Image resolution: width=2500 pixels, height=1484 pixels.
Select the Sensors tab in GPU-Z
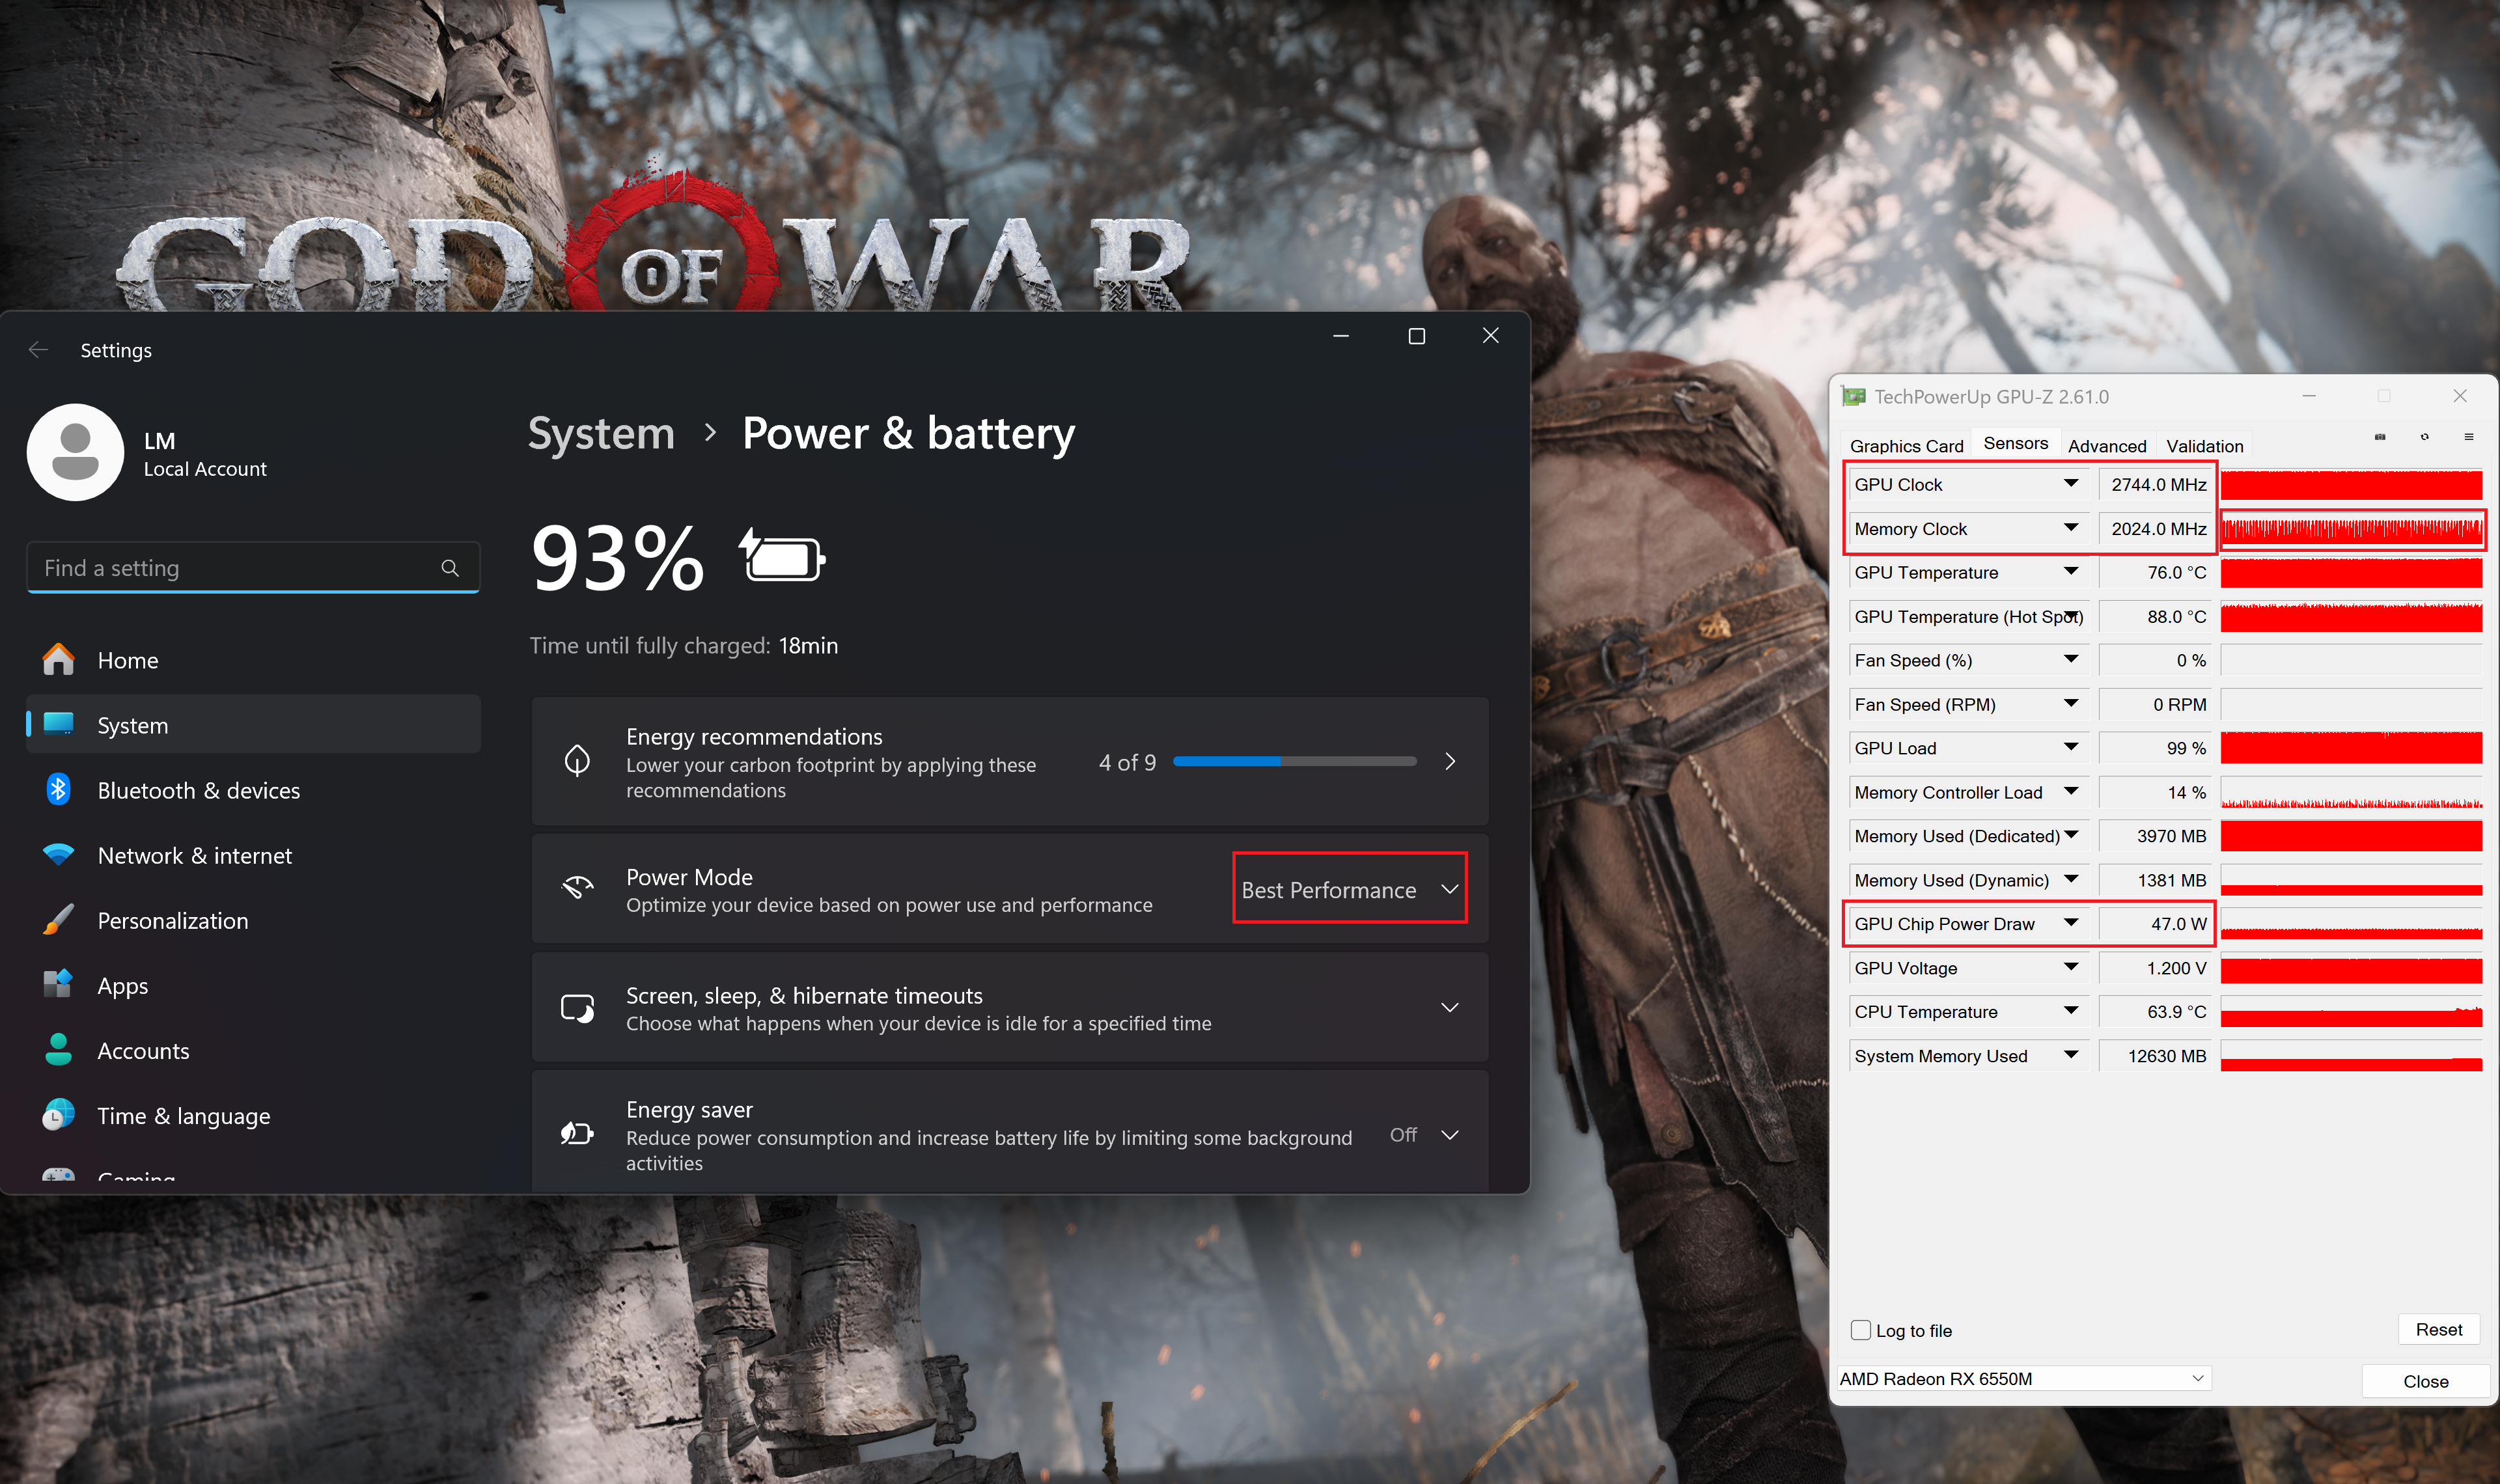pyautogui.click(x=2015, y=443)
